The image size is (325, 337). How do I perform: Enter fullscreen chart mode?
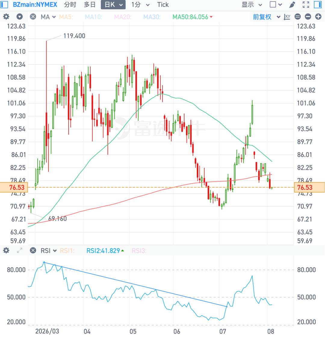tap(306, 5)
